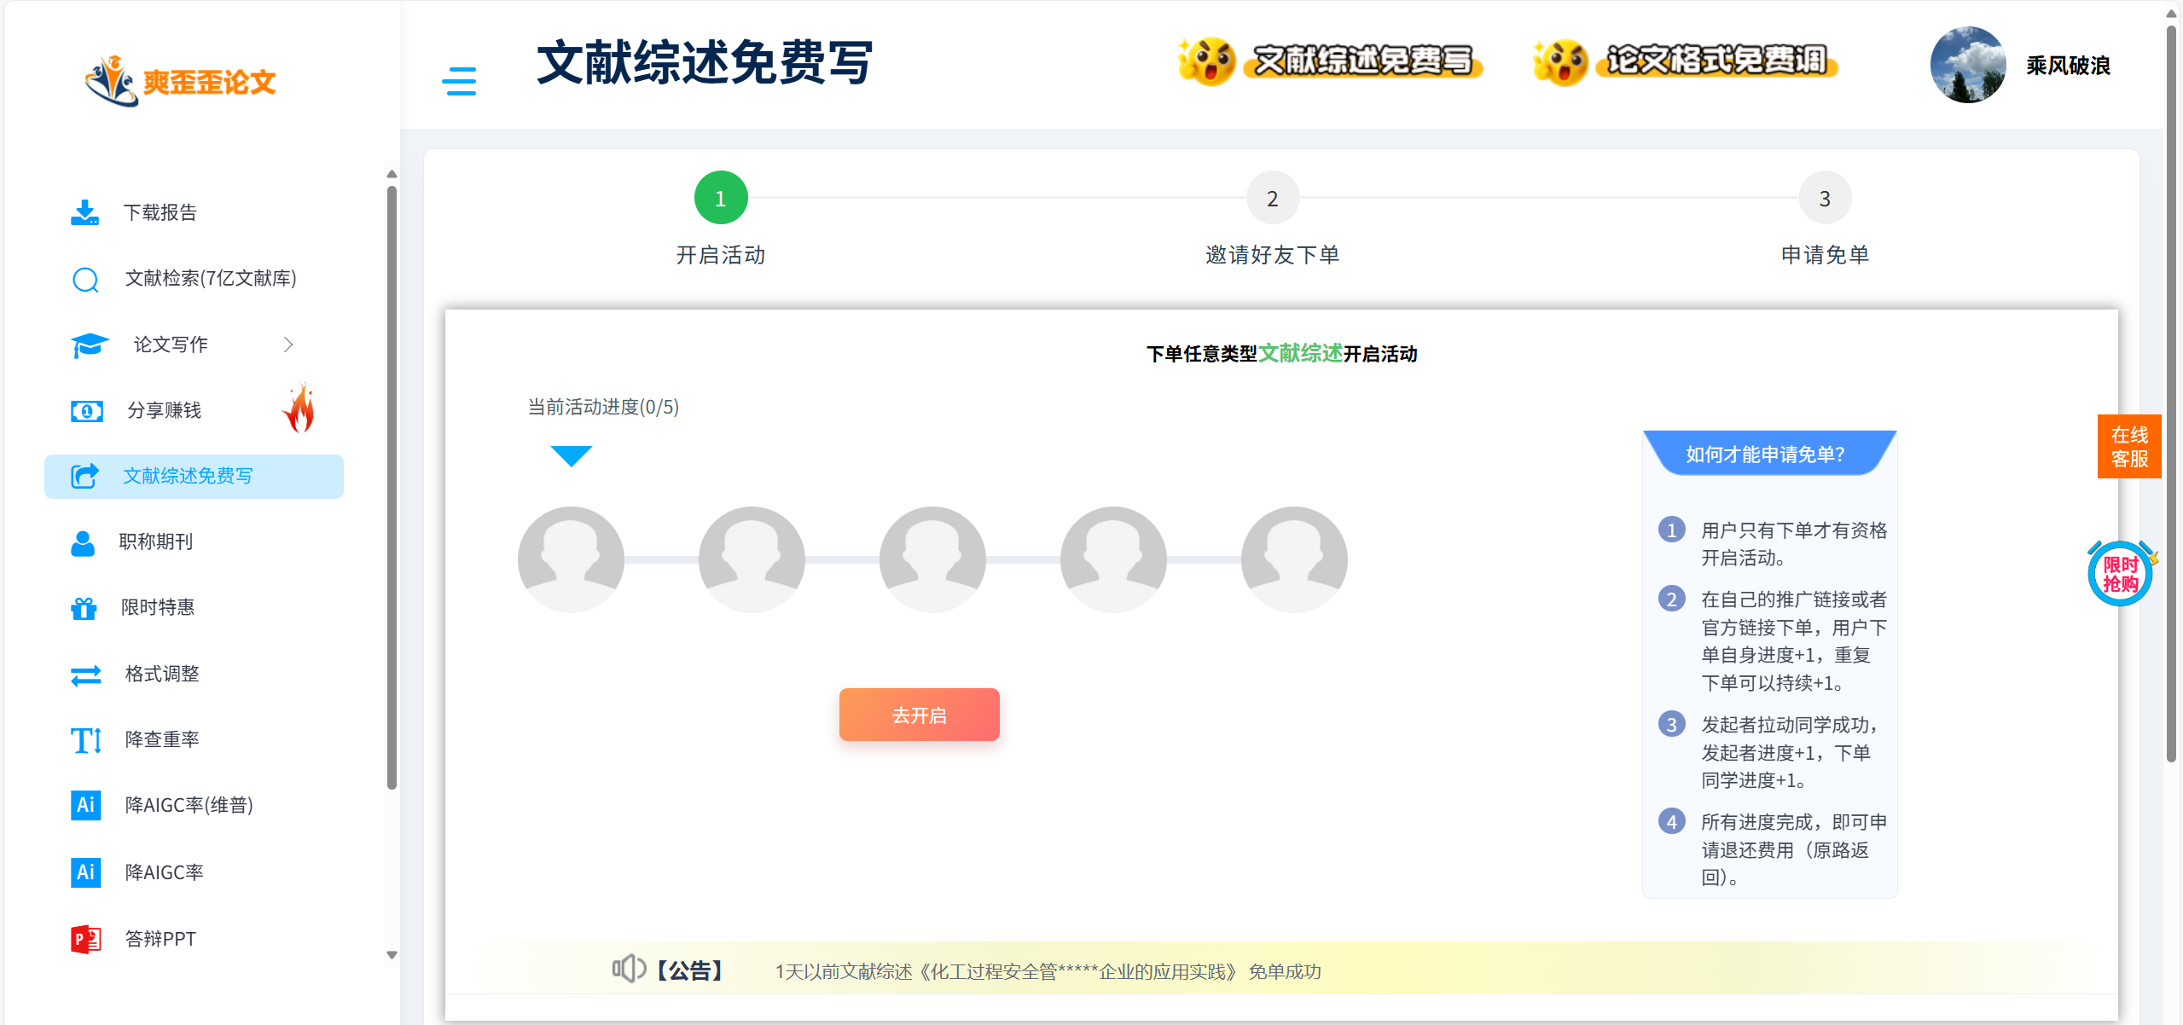Click the hamburger menu icon
Image resolution: width=2183 pixels, height=1025 pixels.
459,81
